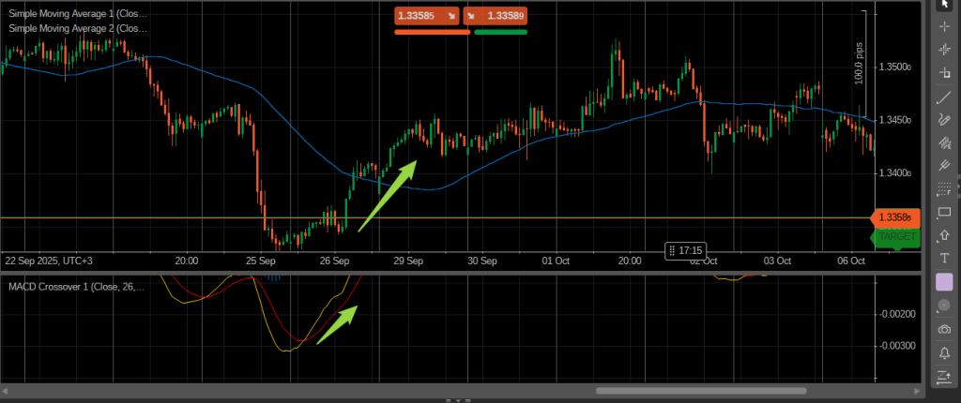
Task: Click the orange 1.3358 price line marker
Action: [x=896, y=217]
